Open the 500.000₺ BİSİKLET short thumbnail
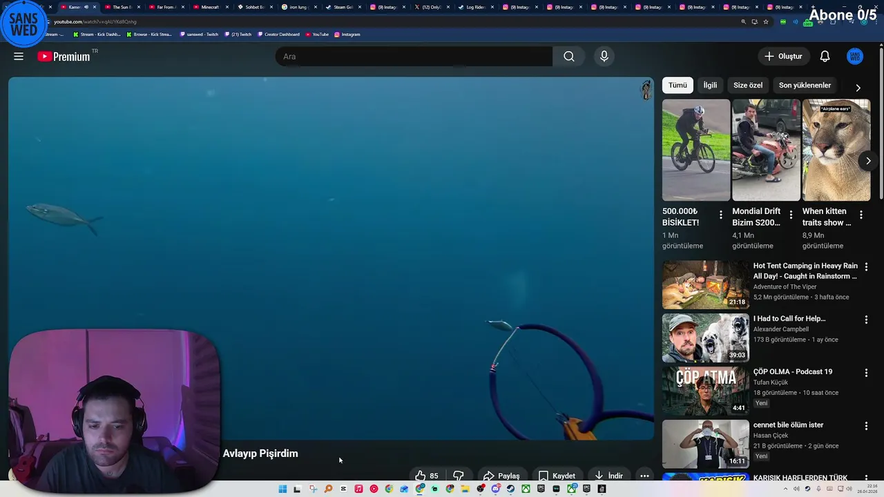884x497 pixels. 695,150
